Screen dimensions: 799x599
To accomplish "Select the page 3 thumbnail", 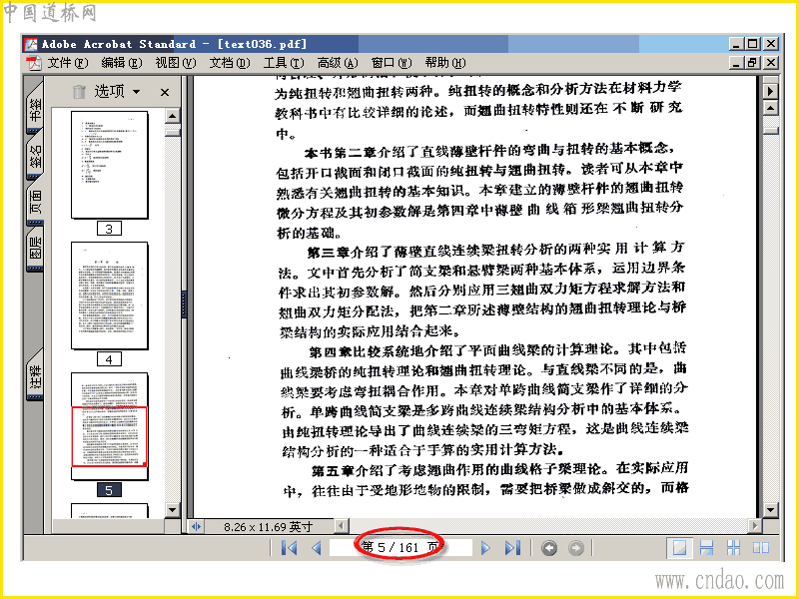I will (110, 165).
